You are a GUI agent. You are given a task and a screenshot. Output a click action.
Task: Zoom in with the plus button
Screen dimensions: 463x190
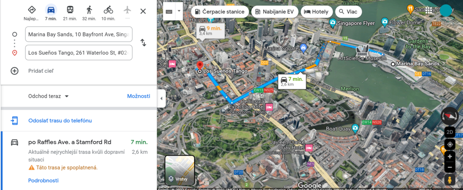(449, 157)
